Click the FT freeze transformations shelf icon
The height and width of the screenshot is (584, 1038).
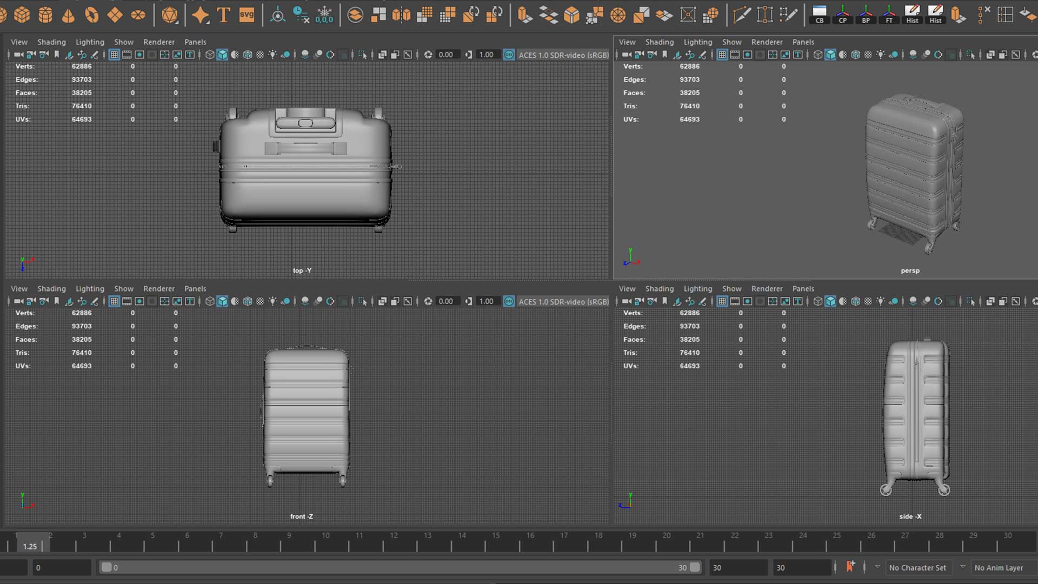point(889,15)
